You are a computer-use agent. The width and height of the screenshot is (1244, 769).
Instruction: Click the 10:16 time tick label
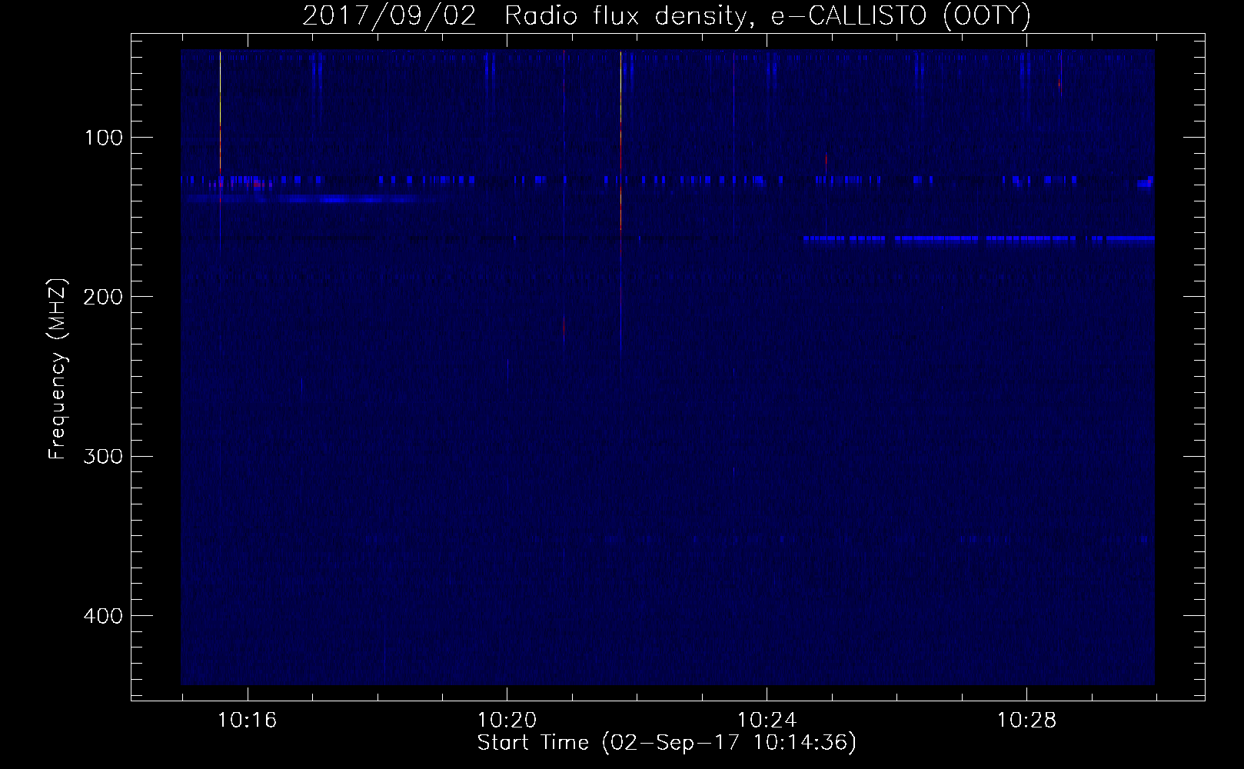click(x=247, y=721)
